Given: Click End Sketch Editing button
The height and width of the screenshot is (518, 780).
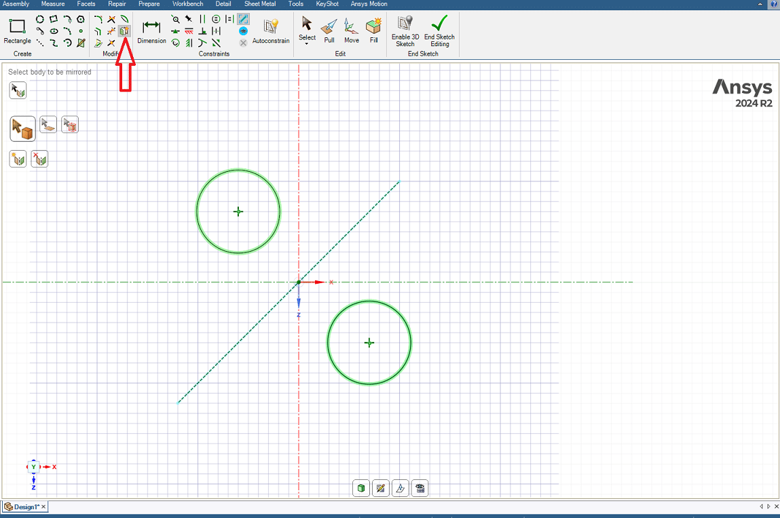Looking at the screenshot, I should (439, 31).
